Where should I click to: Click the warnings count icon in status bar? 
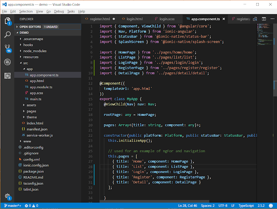[x=34, y=206]
